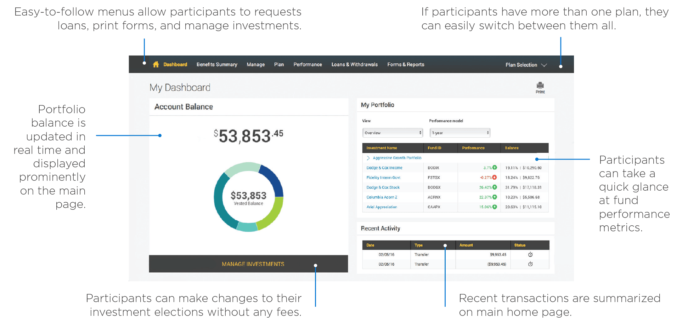Click red down arrow for Fidelity Interm Govt
The image size is (682, 324).
click(x=495, y=178)
